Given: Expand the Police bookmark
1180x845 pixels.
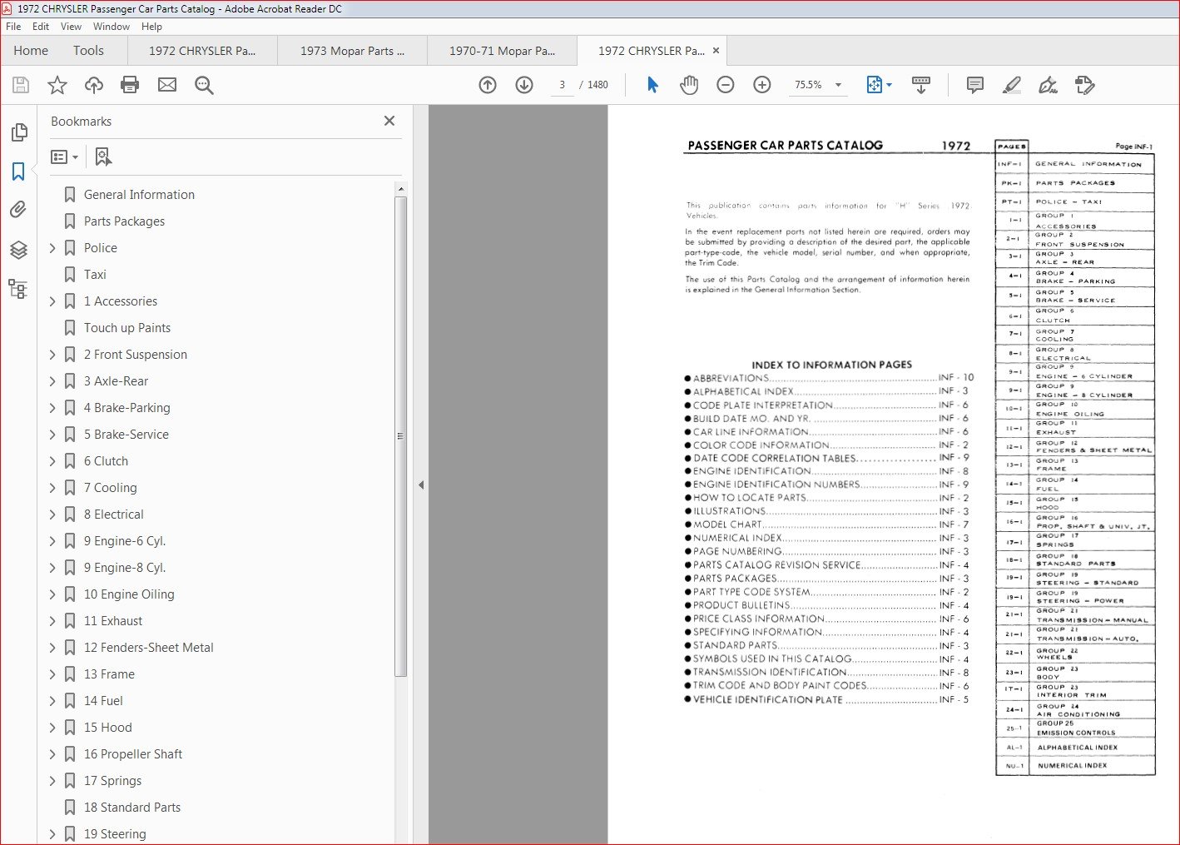Looking at the screenshot, I should click(52, 248).
